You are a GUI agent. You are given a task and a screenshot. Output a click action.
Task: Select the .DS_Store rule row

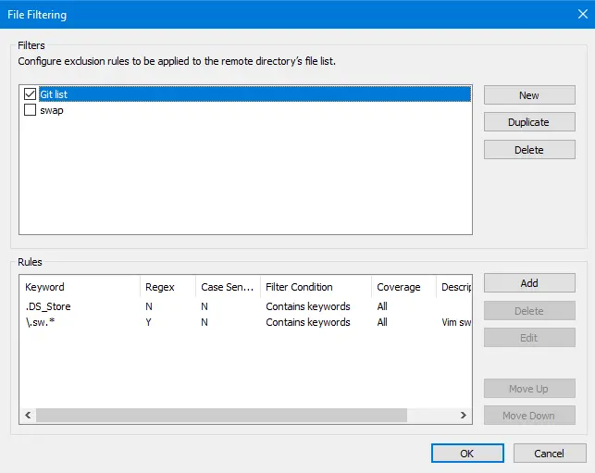(x=48, y=306)
